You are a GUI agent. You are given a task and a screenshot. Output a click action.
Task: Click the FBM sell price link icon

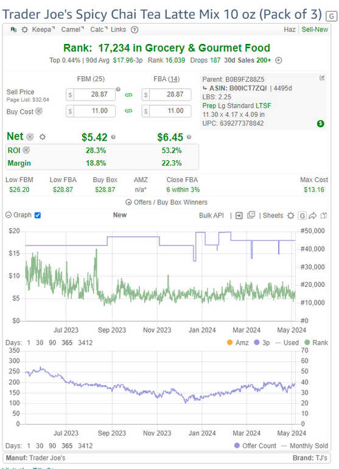coord(128,95)
